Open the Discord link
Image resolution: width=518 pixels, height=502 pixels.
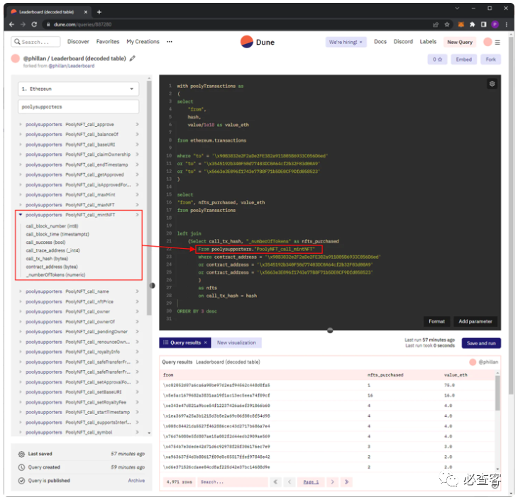tap(403, 42)
